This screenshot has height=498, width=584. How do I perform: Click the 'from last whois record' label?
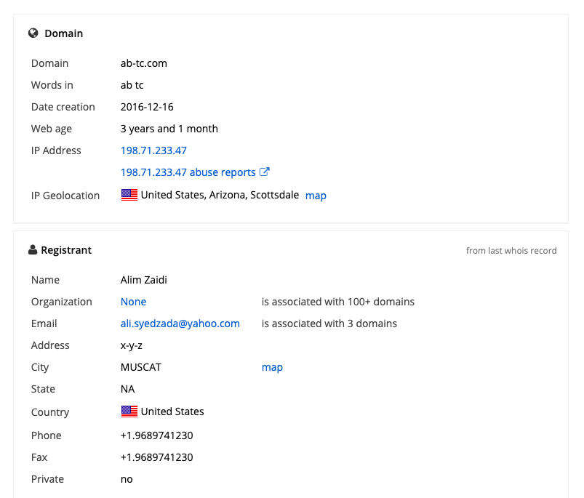[x=511, y=250]
